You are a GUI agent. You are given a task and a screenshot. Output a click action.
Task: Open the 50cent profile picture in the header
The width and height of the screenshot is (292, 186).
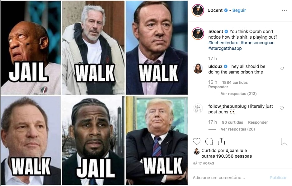(x=198, y=10)
